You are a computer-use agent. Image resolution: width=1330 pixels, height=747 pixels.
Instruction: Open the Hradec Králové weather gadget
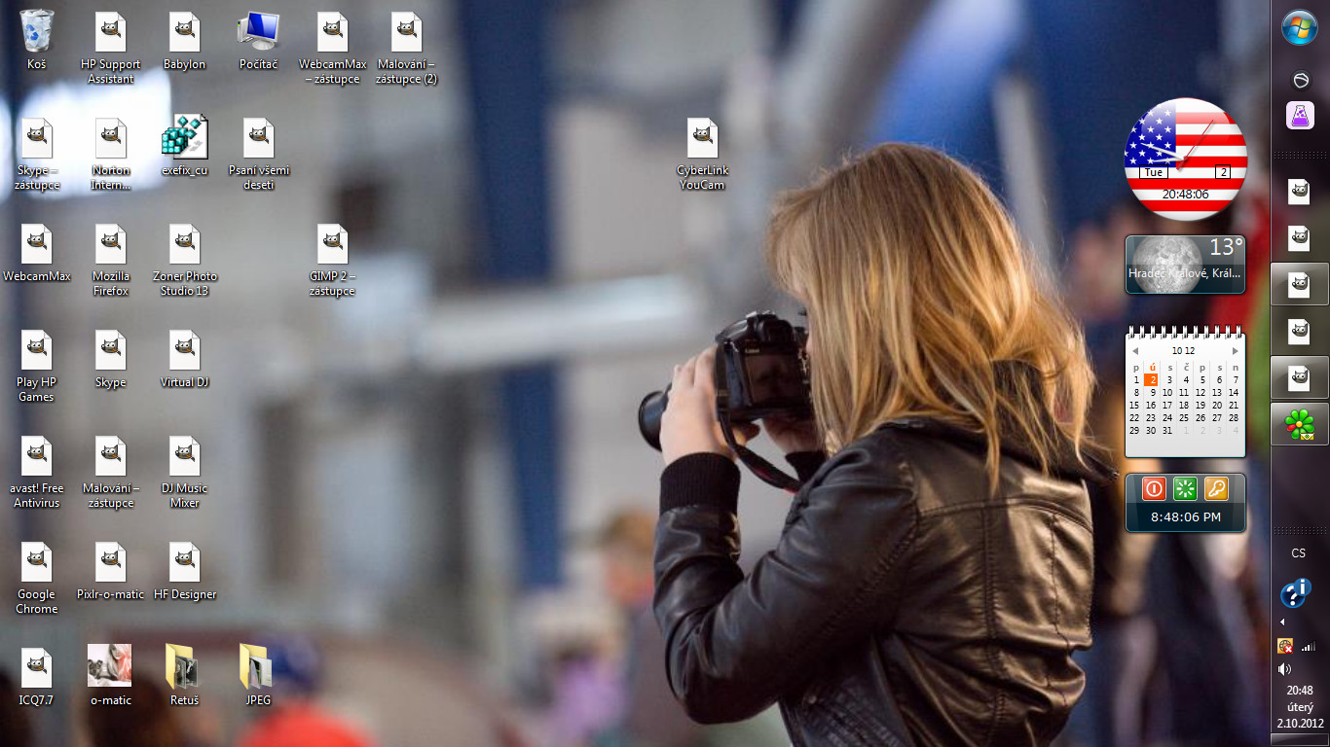click(1185, 264)
